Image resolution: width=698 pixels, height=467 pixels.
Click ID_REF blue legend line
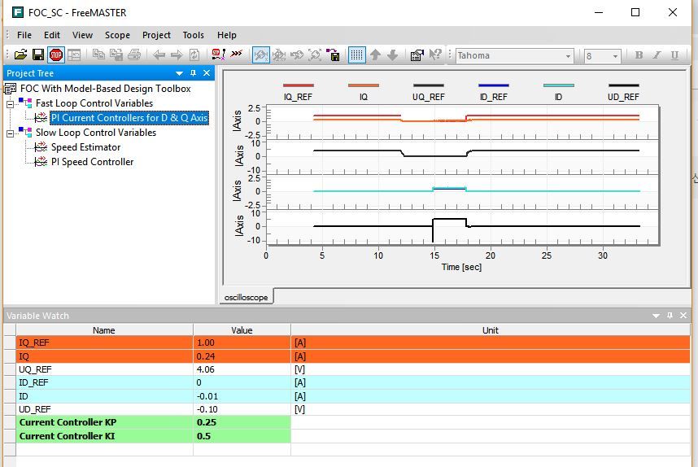coord(493,85)
